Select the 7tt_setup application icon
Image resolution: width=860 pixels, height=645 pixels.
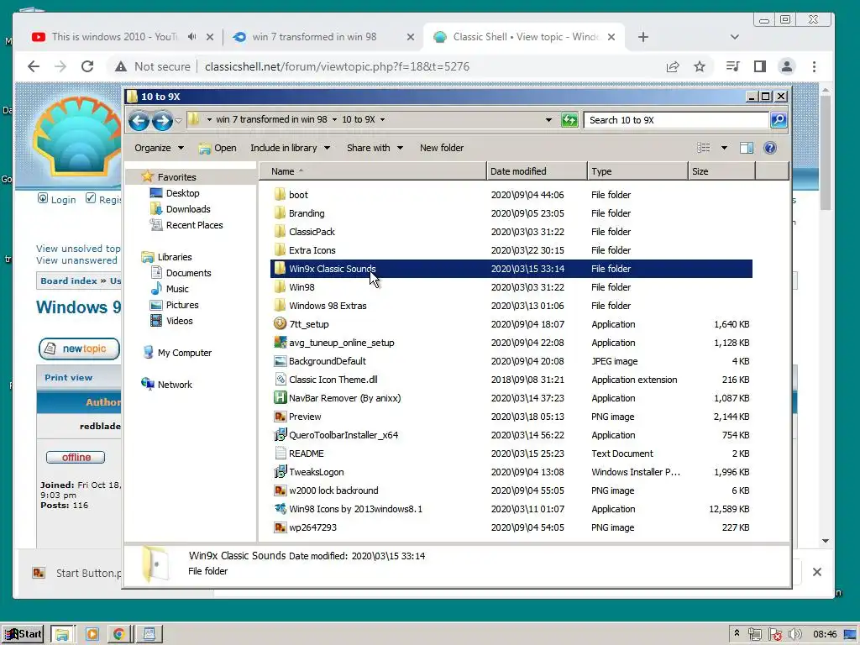(280, 323)
